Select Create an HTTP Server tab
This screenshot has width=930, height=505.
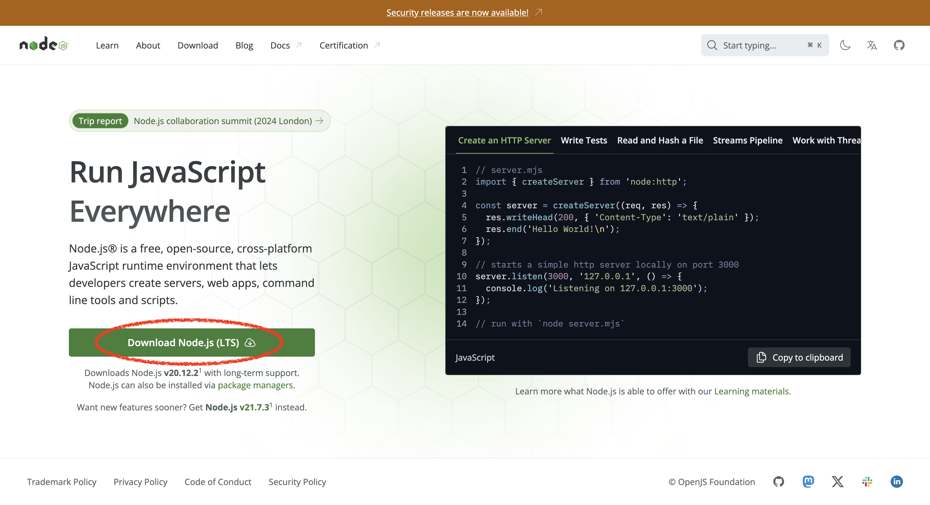click(504, 140)
